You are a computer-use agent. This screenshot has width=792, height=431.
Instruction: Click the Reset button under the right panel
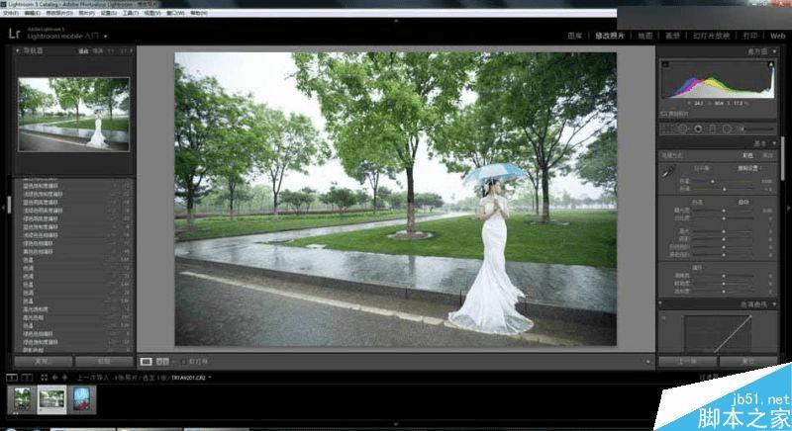tap(748, 362)
